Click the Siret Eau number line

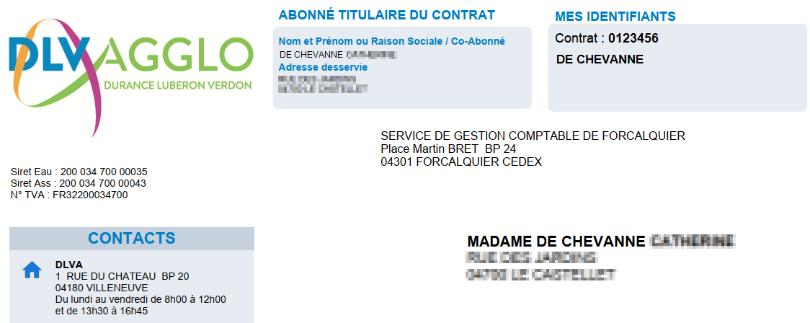79,172
